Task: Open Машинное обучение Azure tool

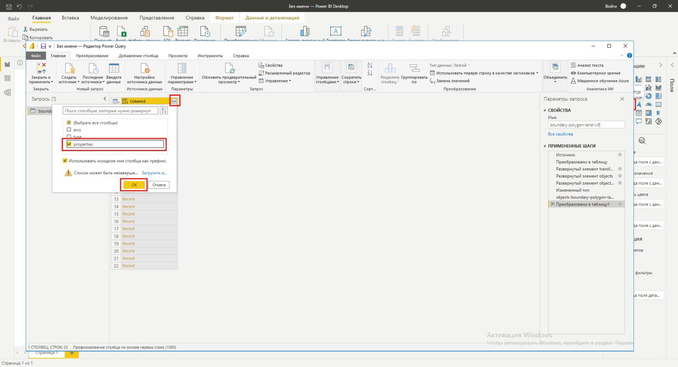Action: [600, 81]
